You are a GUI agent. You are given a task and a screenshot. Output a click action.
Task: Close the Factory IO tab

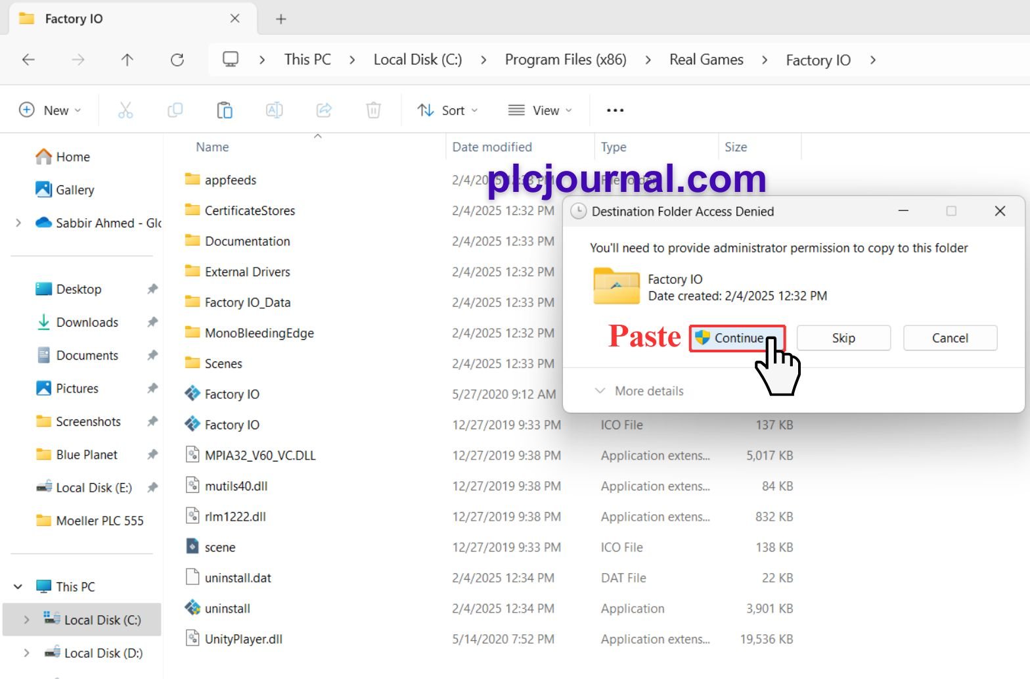235,18
